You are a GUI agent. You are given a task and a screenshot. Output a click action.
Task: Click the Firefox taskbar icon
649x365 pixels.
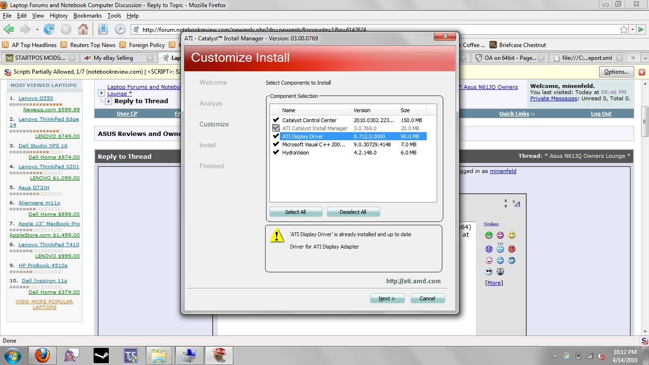42,355
